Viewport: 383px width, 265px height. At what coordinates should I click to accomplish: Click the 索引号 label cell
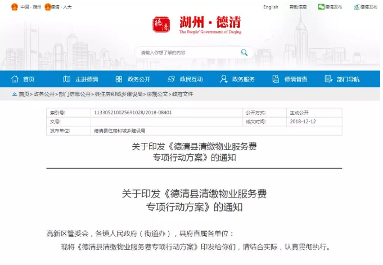69,113
